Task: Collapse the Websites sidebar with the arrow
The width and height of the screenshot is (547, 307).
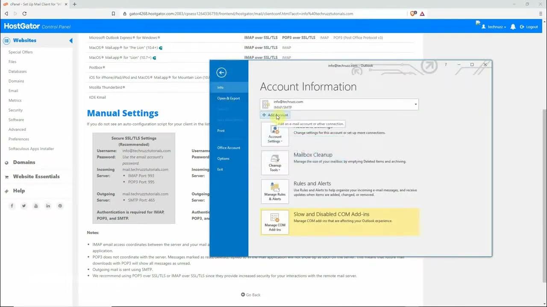Action: coord(71,41)
